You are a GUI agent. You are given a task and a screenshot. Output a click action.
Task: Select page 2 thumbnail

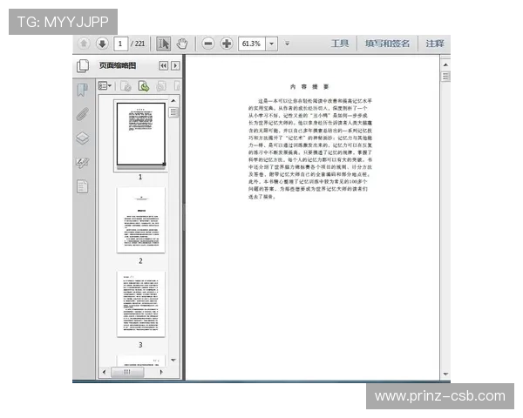point(140,219)
